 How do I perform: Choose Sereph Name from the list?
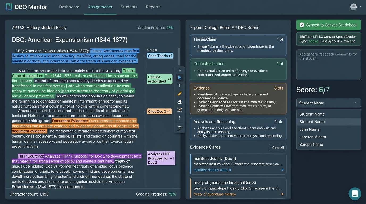tap(328, 144)
